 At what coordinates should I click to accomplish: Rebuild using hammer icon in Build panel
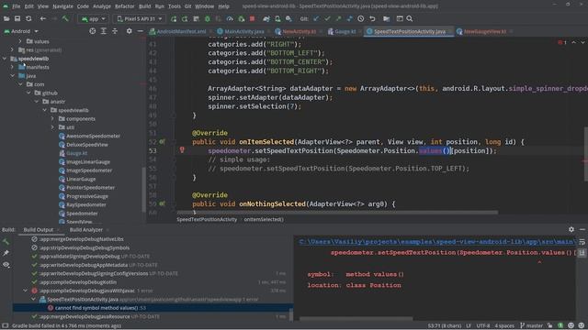[x=6, y=242]
